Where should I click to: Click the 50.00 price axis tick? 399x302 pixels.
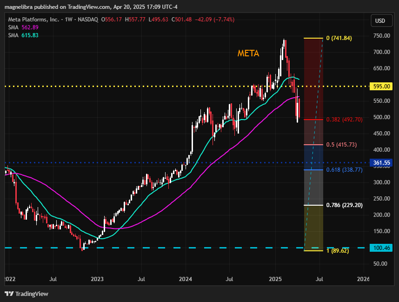pos(381,264)
